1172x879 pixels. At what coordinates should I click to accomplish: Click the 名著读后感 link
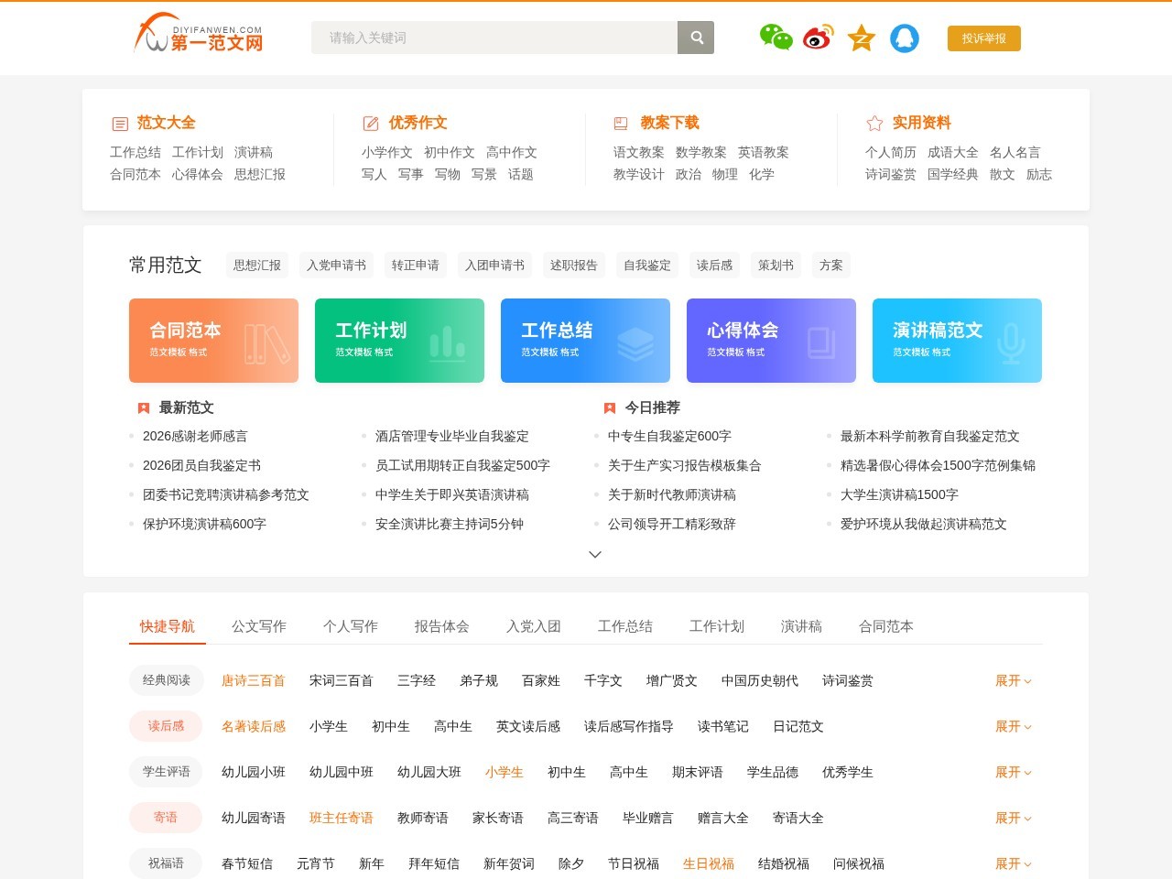[x=254, y=727]
